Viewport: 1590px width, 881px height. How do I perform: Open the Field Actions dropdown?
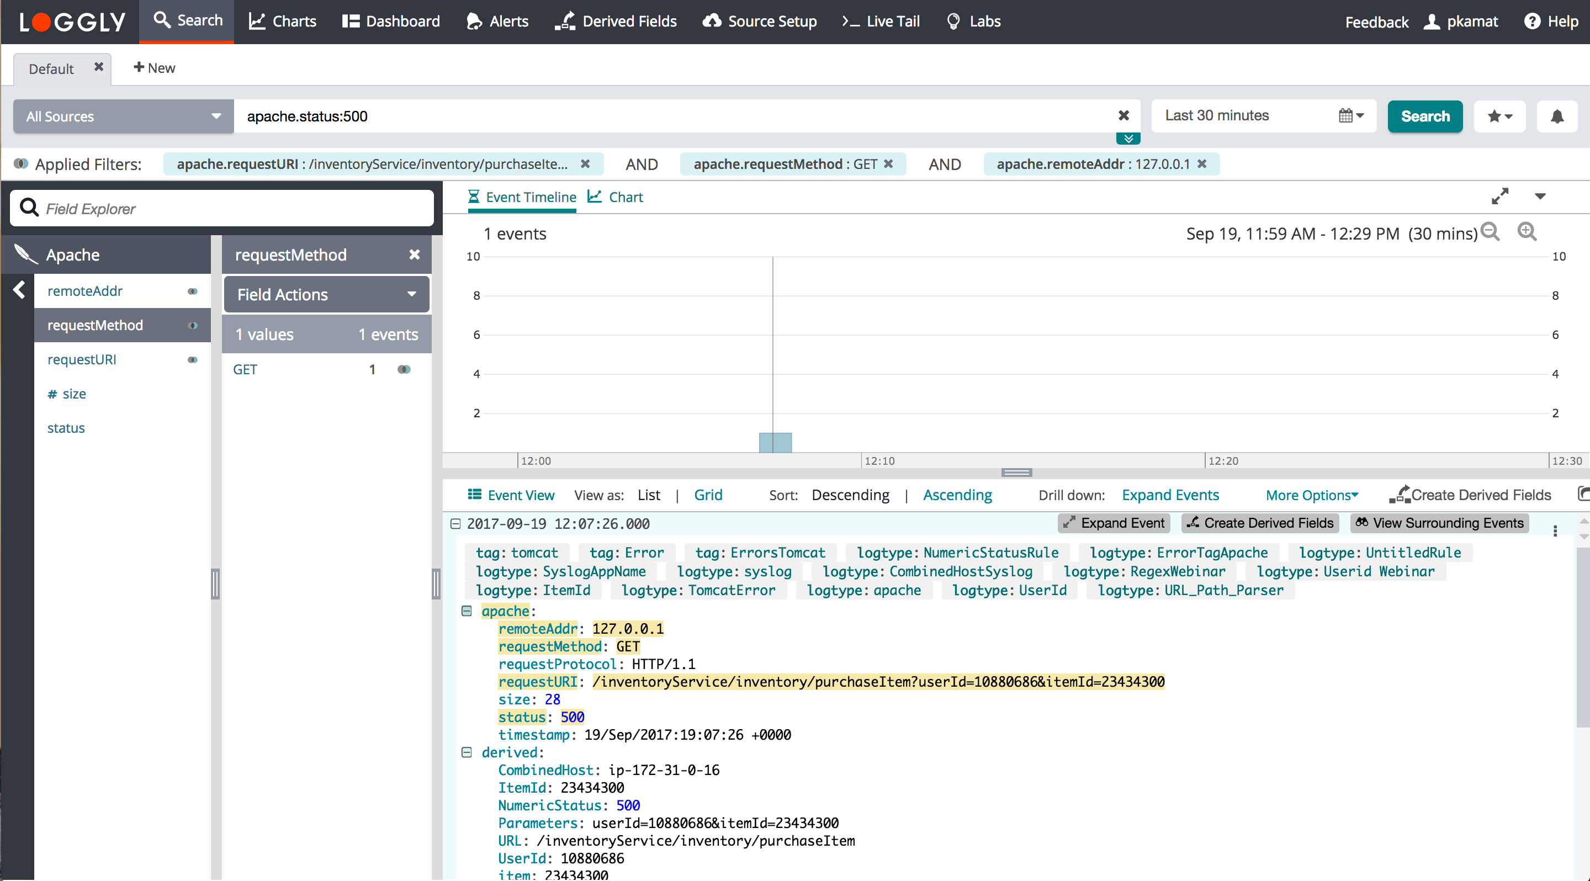pos(326,295)
